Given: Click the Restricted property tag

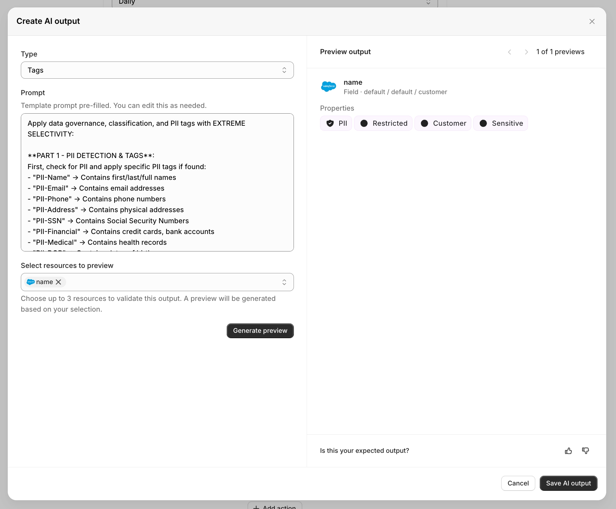Looking at the screenshot, I should (383, 123).
